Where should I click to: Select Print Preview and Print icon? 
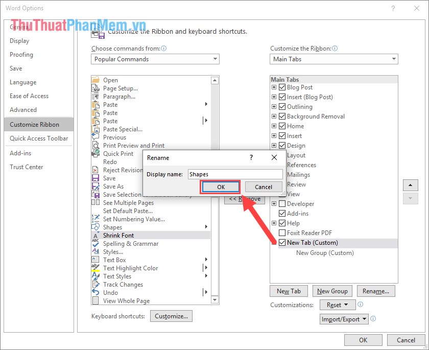96,146
